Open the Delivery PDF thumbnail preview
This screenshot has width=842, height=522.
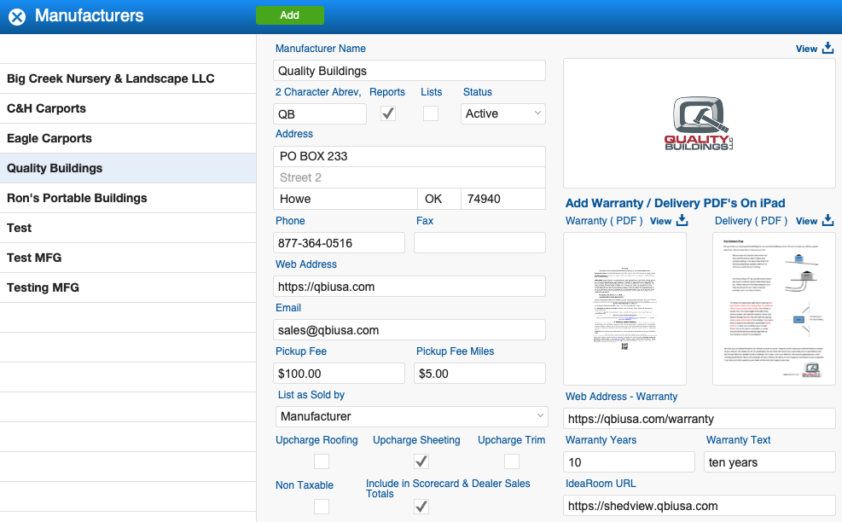(x=774, y=309)
